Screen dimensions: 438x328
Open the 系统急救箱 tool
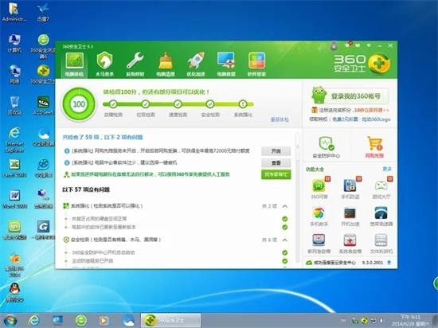click(x=350, y=244)
